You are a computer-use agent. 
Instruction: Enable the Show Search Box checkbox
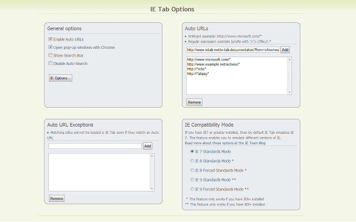pos(51,56)
